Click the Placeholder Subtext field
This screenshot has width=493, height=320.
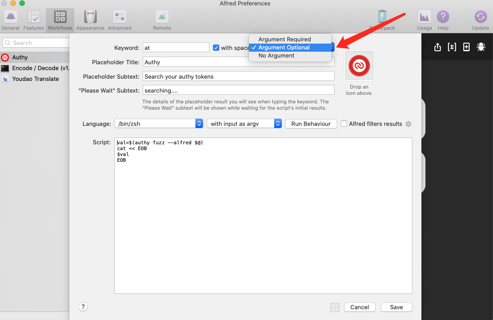(238, 76)
